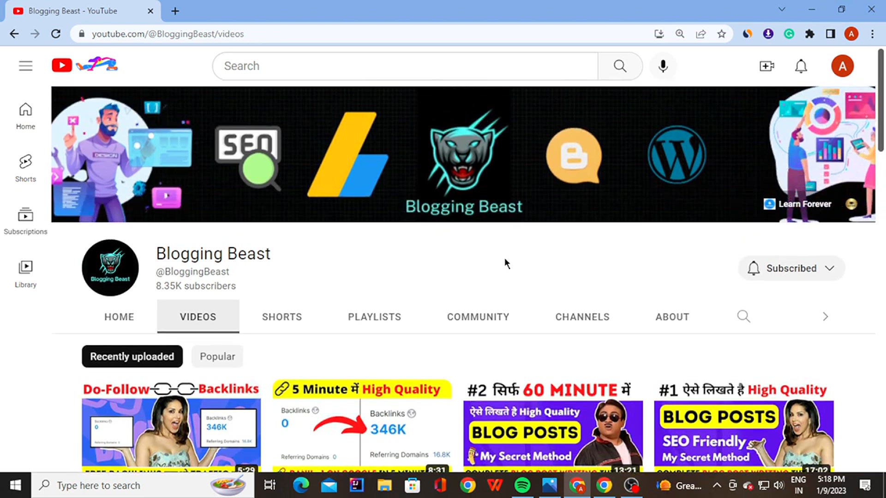Close the Blogging Beast YouTube tab
886x498 pixels.
pos(150,11)
